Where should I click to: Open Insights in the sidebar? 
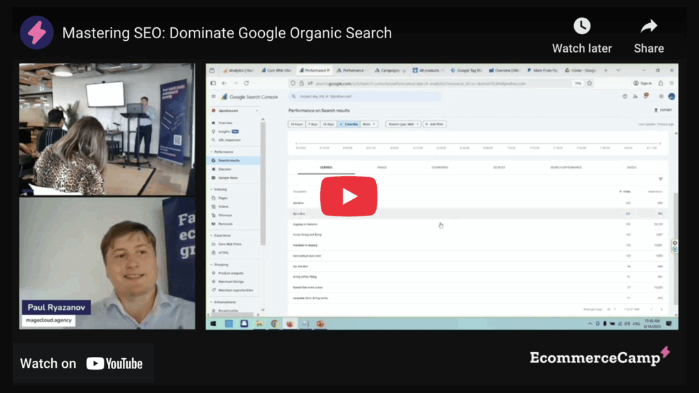coord(225,132)
